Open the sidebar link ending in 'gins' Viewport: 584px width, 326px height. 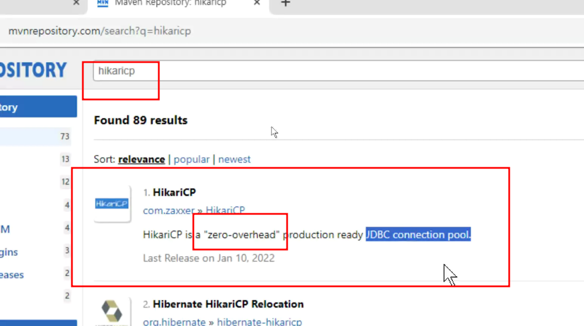pyautogui.click(x=9, y=252)
